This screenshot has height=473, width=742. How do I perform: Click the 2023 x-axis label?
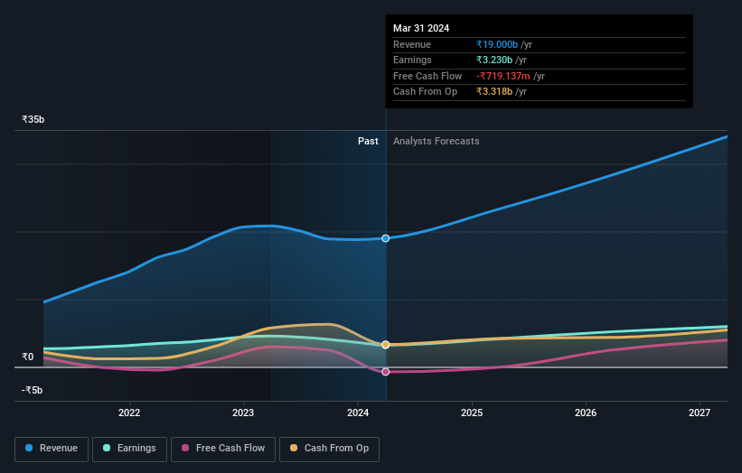click(243, 413)
